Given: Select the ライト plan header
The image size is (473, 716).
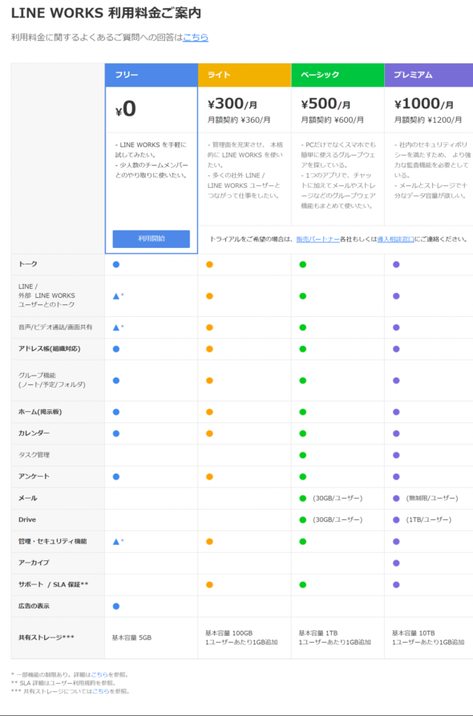Looking at the screenshot, I should 245,75.
